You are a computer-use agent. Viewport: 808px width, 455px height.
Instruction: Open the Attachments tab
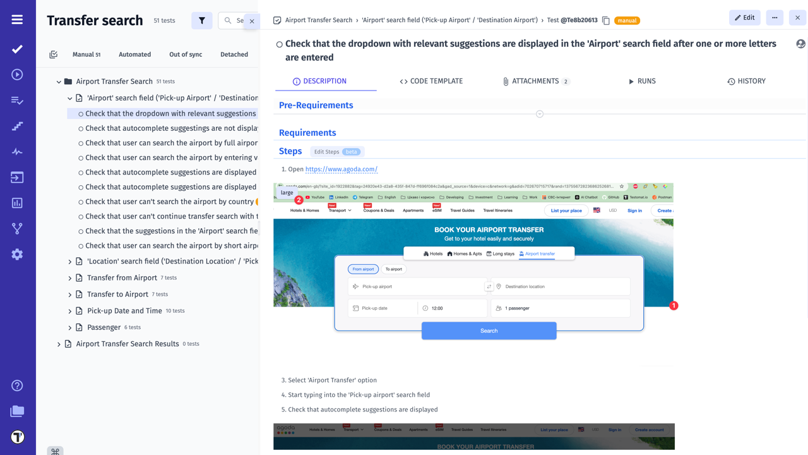point(535,82)
